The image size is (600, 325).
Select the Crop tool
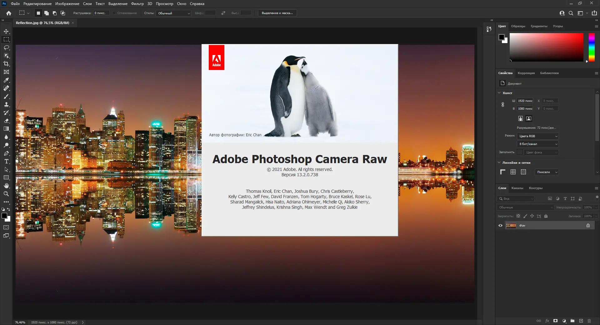[6, 64]
